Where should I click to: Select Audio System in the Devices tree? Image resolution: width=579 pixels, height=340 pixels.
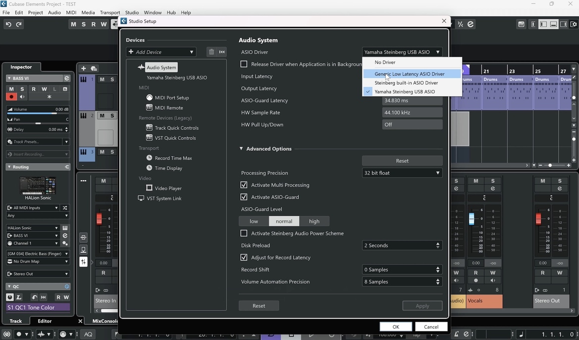(x=161, y=67)
